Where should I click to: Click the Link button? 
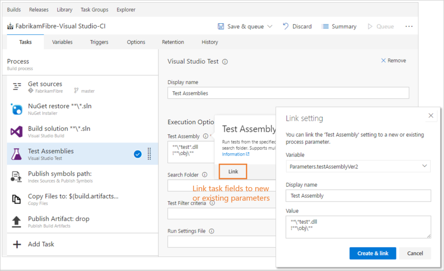[233, 171]
